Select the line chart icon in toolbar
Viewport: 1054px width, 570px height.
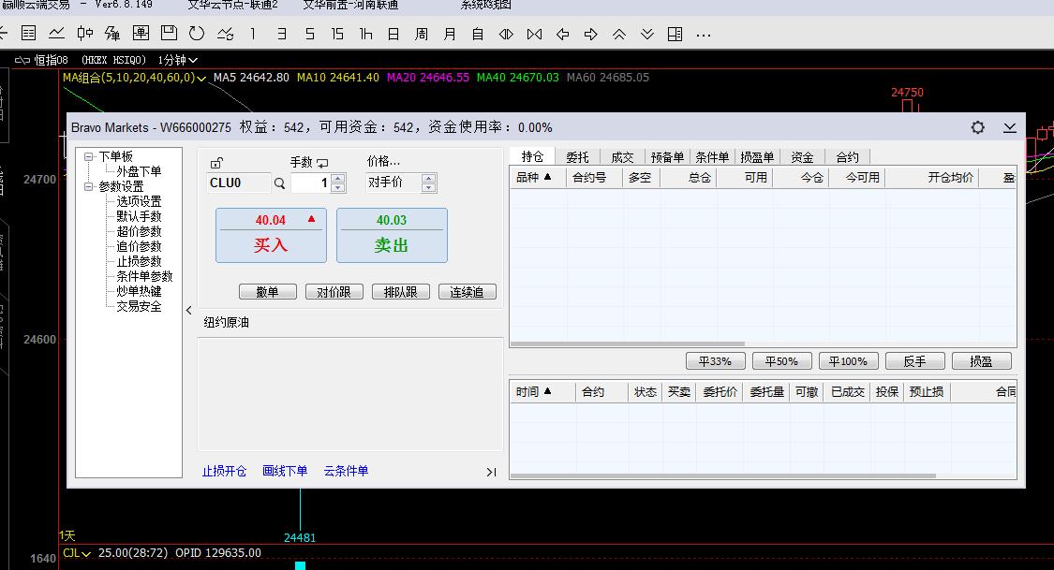tap(57, 34)
